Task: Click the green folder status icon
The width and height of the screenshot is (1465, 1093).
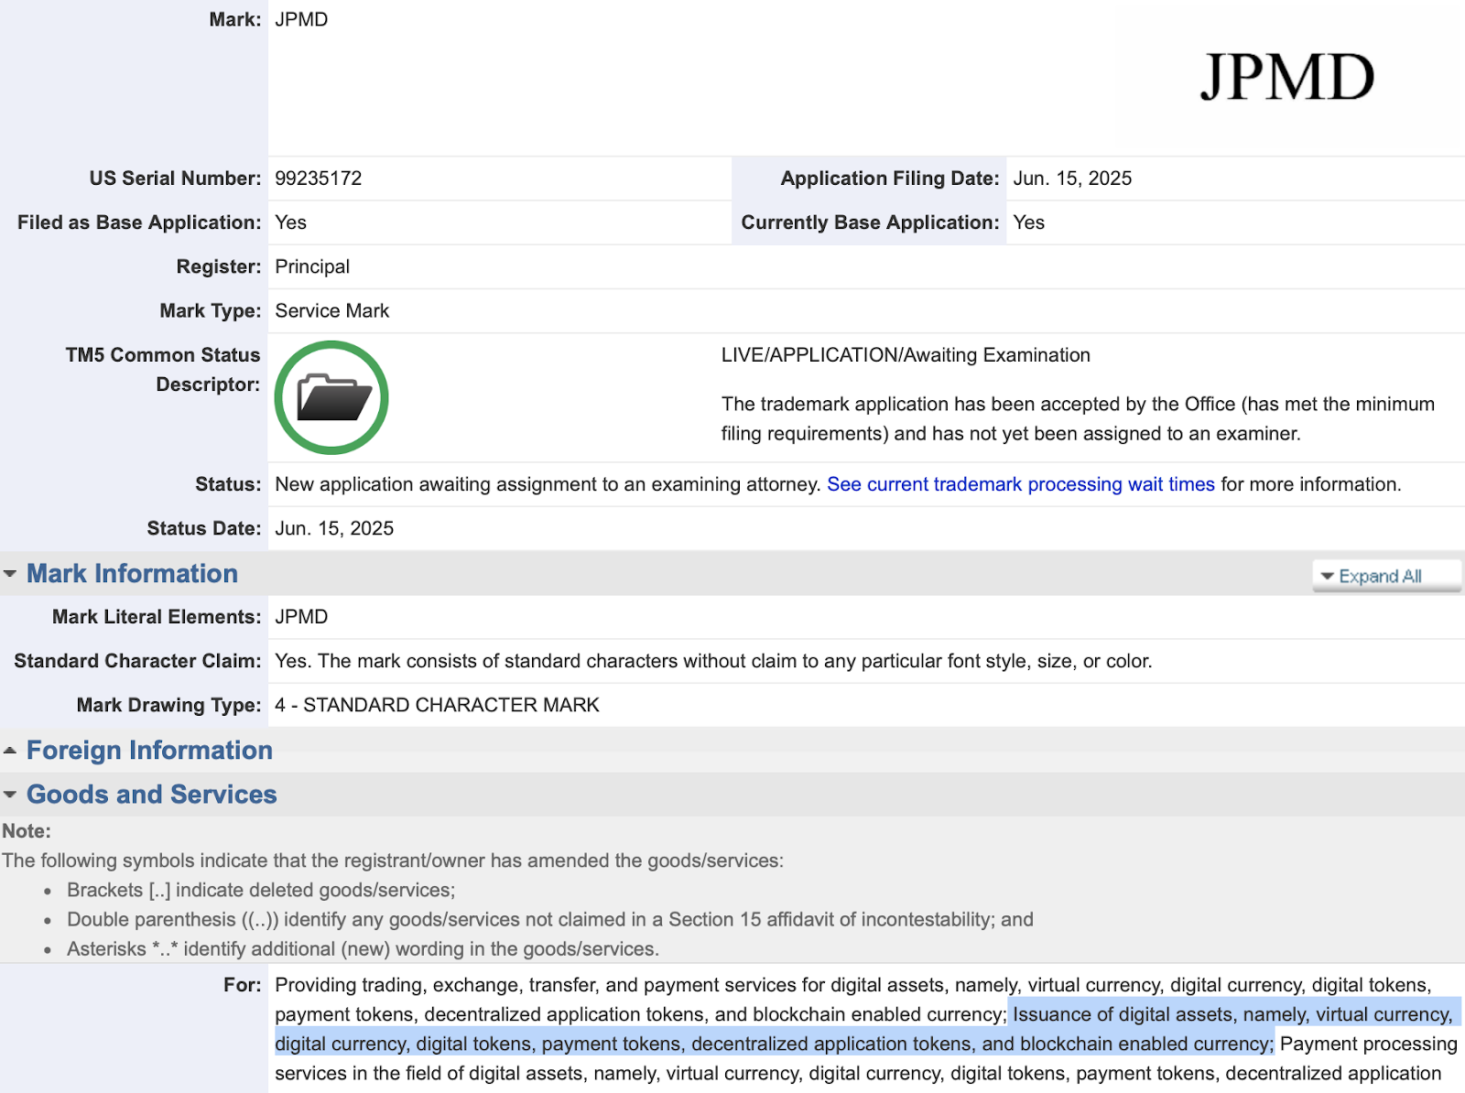Action: pyautogui.click(x=331, y=397)
